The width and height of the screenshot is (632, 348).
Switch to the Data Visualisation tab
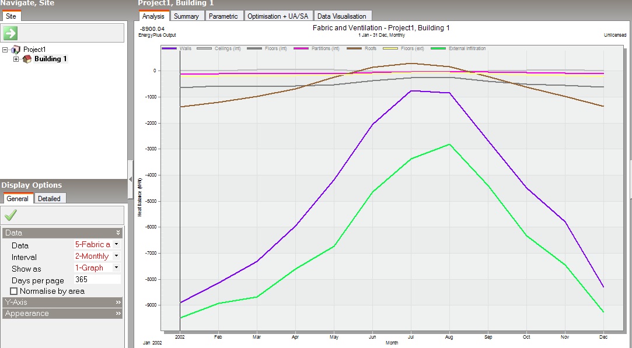[x=342, y=16]
